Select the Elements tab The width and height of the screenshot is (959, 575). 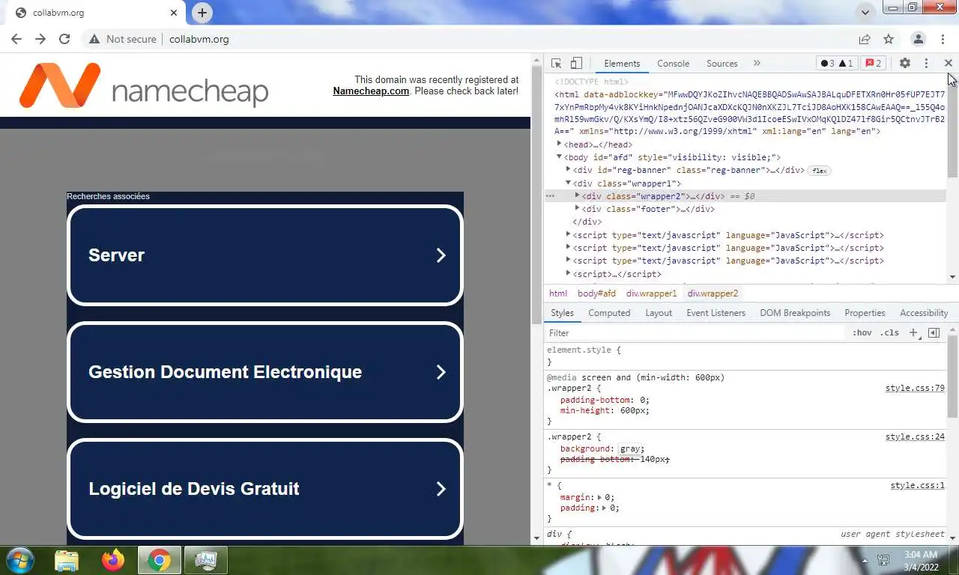coord(622,64)
